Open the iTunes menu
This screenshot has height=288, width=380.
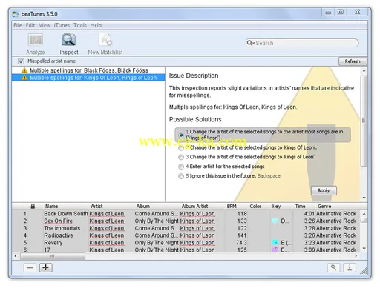pos(62,25)
